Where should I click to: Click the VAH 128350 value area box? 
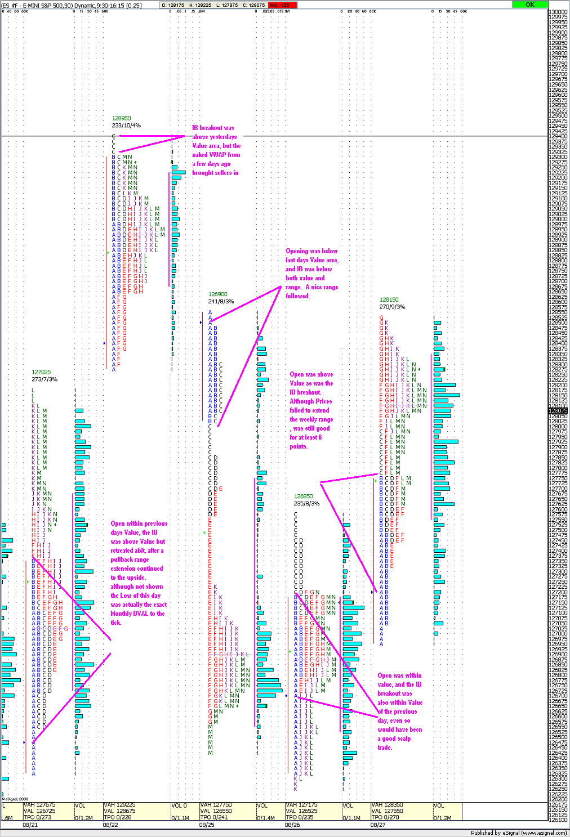coord(402,812)
